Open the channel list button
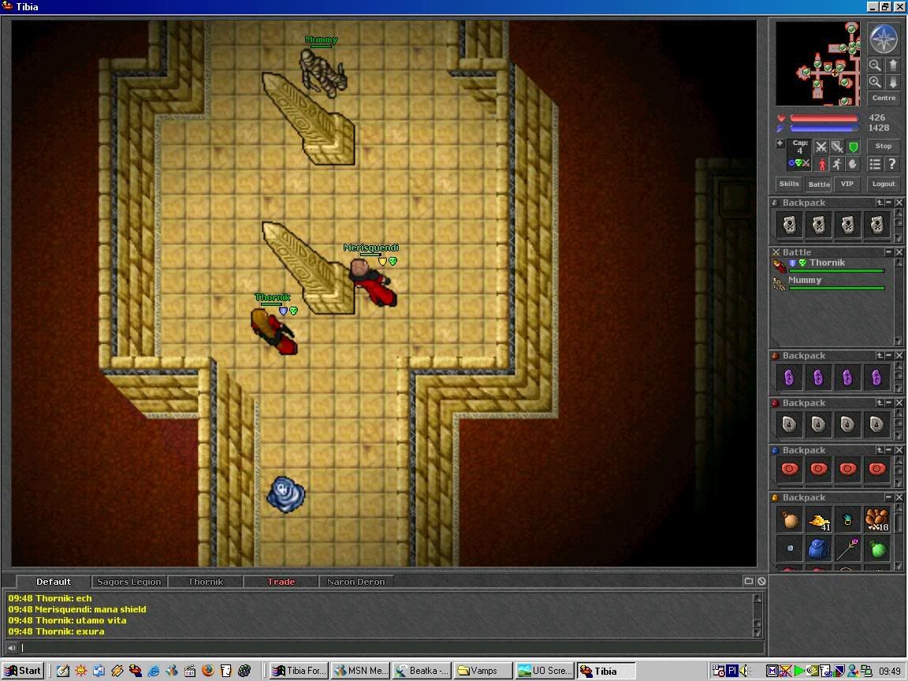The height and width of the screenshot is (681, 908). pyautogui.click(x=748, y=581)
